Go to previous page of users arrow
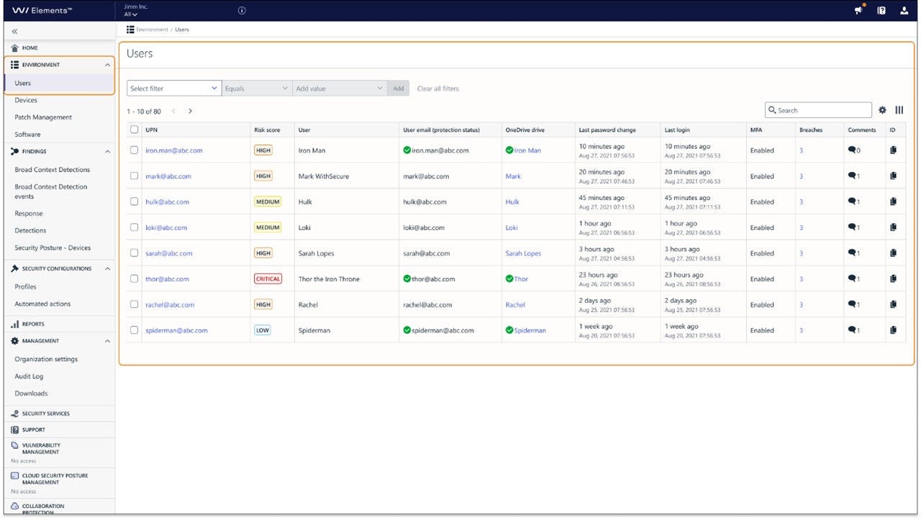 [x=173, y=112]
